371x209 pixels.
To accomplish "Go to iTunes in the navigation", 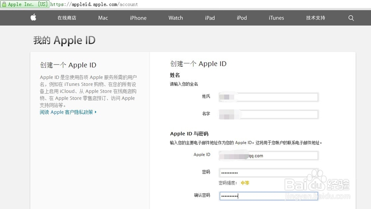I will pyautogui.click(x=276, y=18).
